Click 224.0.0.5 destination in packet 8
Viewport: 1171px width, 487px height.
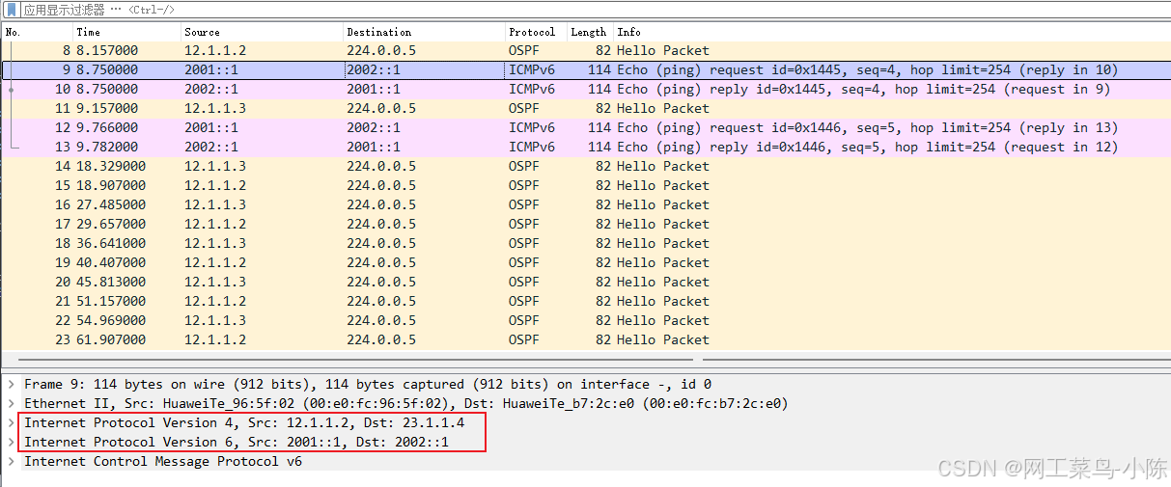(381, 50)
